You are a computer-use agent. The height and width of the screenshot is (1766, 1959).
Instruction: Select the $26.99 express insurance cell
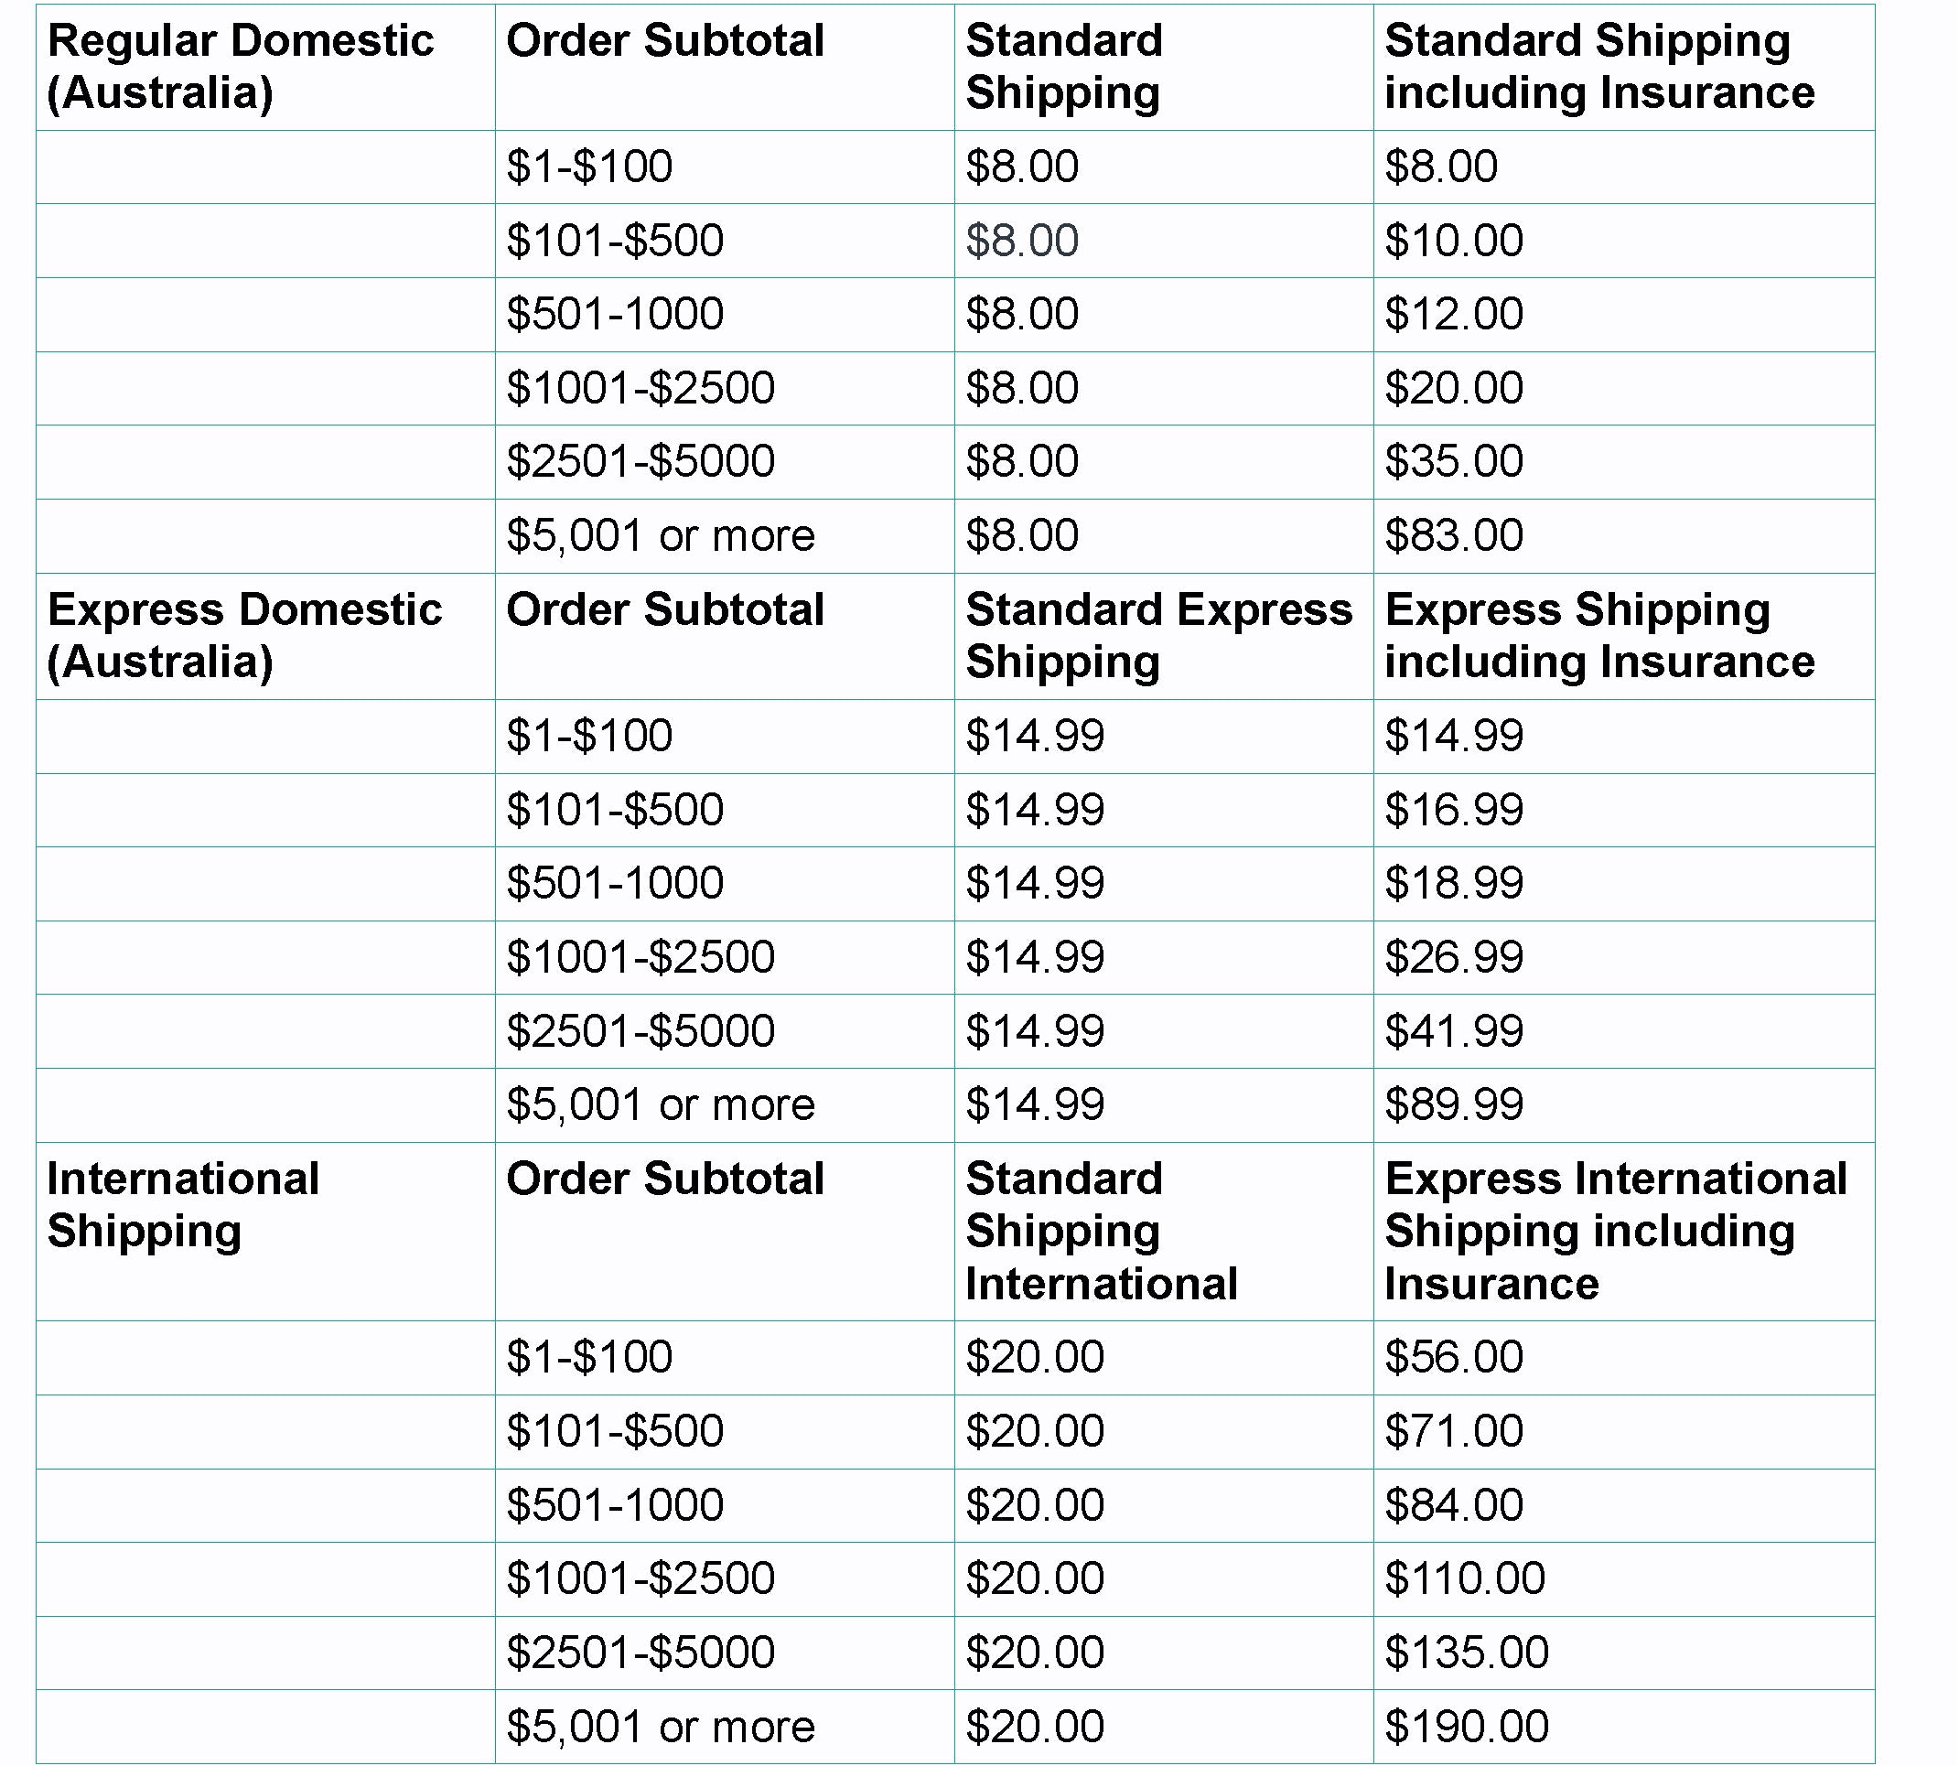1454,958
